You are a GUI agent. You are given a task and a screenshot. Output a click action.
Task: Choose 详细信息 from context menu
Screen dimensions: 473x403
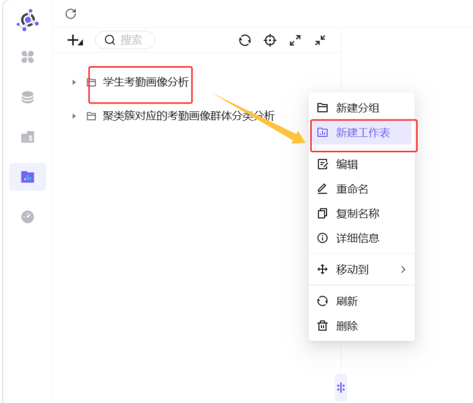(x=362, y=238)
